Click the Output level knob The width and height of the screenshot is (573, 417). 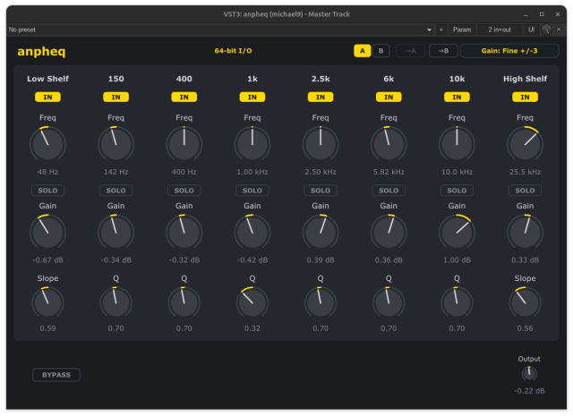pyautogui.click(x=529, y=373)
